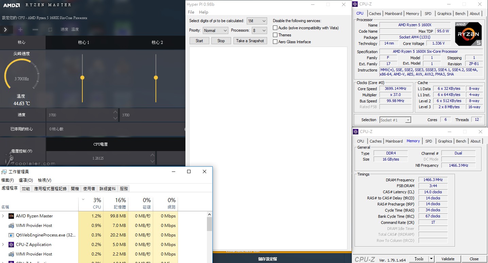Open the Priority dropdown in Hyper PI

click(215, 31)
